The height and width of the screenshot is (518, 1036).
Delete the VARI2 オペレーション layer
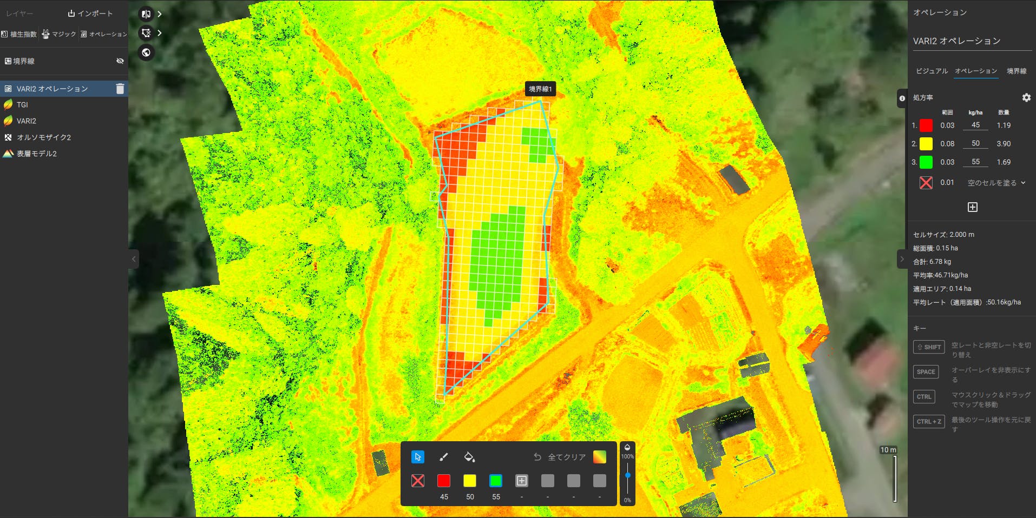120,89
